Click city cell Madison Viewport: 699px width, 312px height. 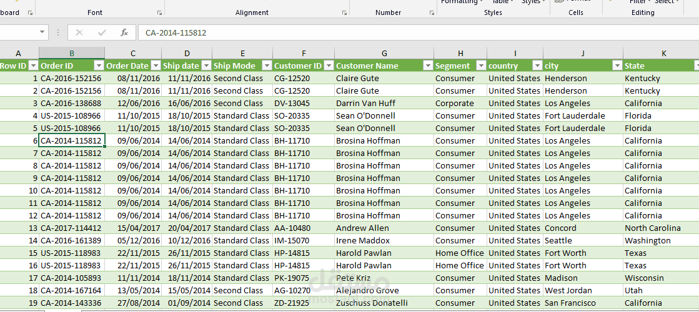[583, 278]
